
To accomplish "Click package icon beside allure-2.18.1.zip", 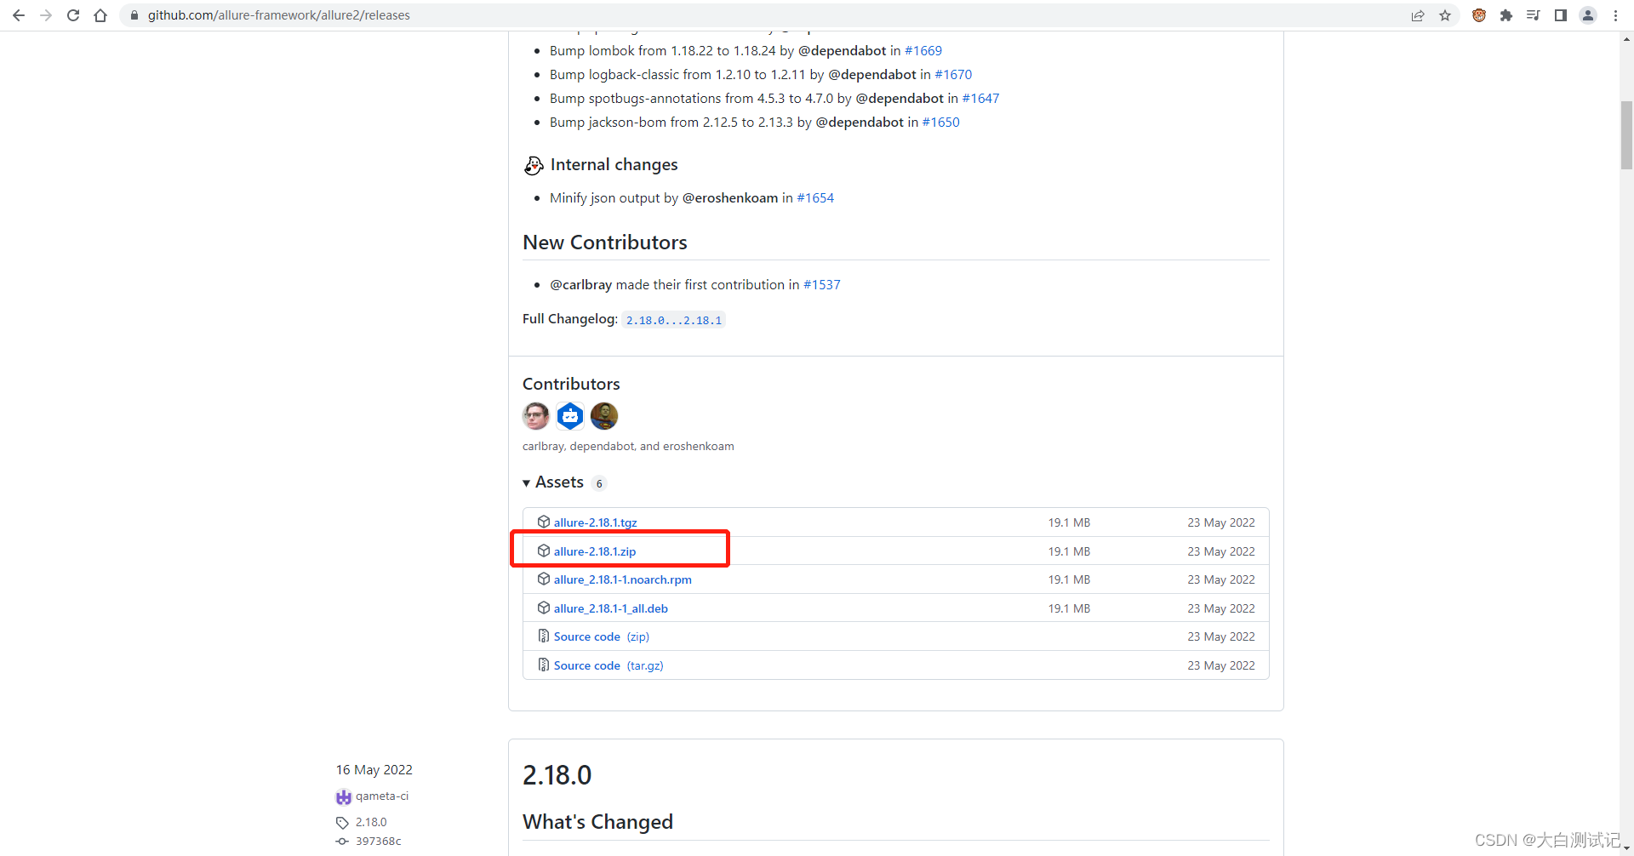I will [544, 551].
